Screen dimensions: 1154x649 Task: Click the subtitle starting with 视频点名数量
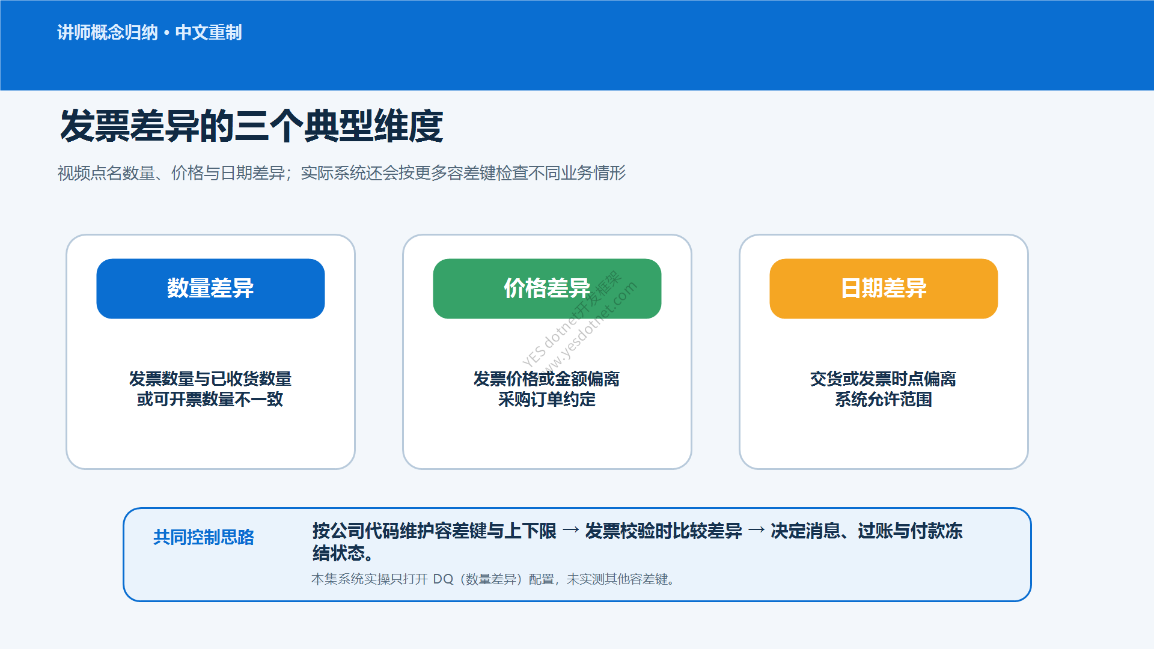pyautogui.click(x=341, y=173)
